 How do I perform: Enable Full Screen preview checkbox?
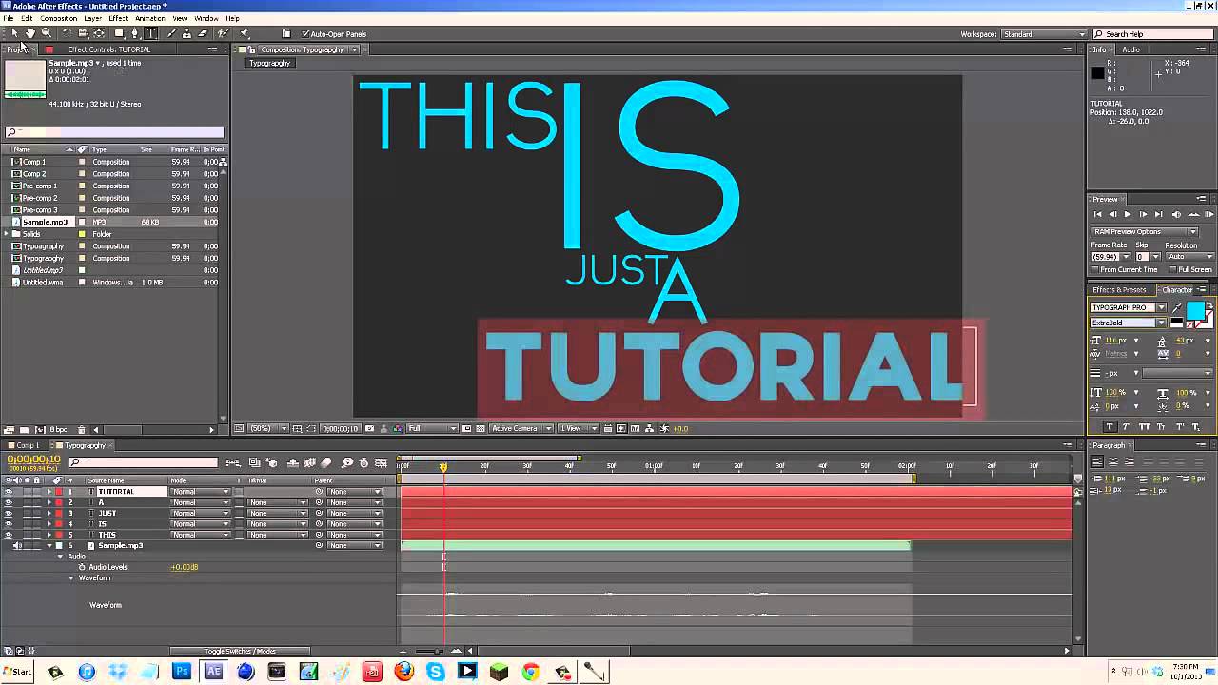click(x=1173, y=269)
